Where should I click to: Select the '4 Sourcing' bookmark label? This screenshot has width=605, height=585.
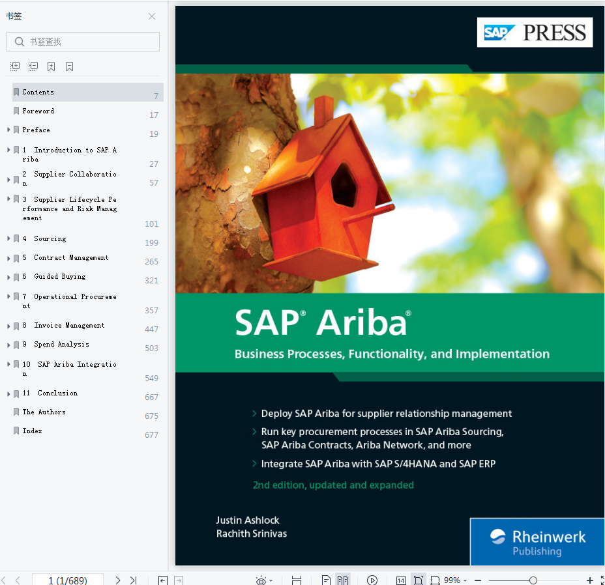44,238
